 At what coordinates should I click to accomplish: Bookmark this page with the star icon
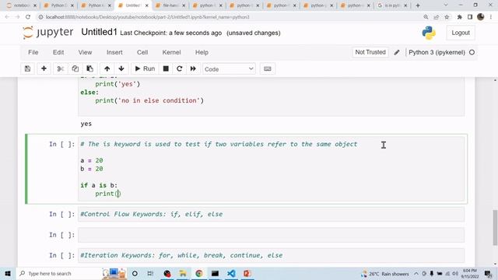(x=447, y=17)
